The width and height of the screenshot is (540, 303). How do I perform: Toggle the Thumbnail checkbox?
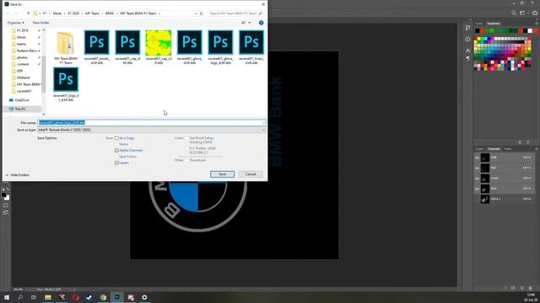(187, 160)
